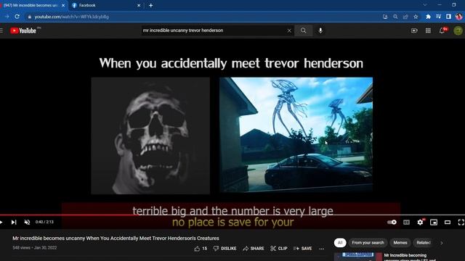
Task: Switch to theater mode
Action: point(448,223)
